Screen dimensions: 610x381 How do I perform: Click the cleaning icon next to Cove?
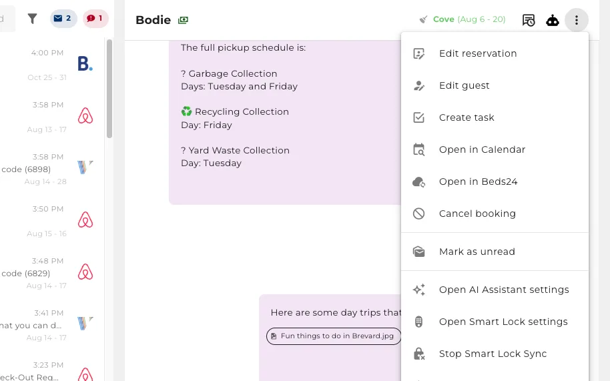click(x=423, y=19)
